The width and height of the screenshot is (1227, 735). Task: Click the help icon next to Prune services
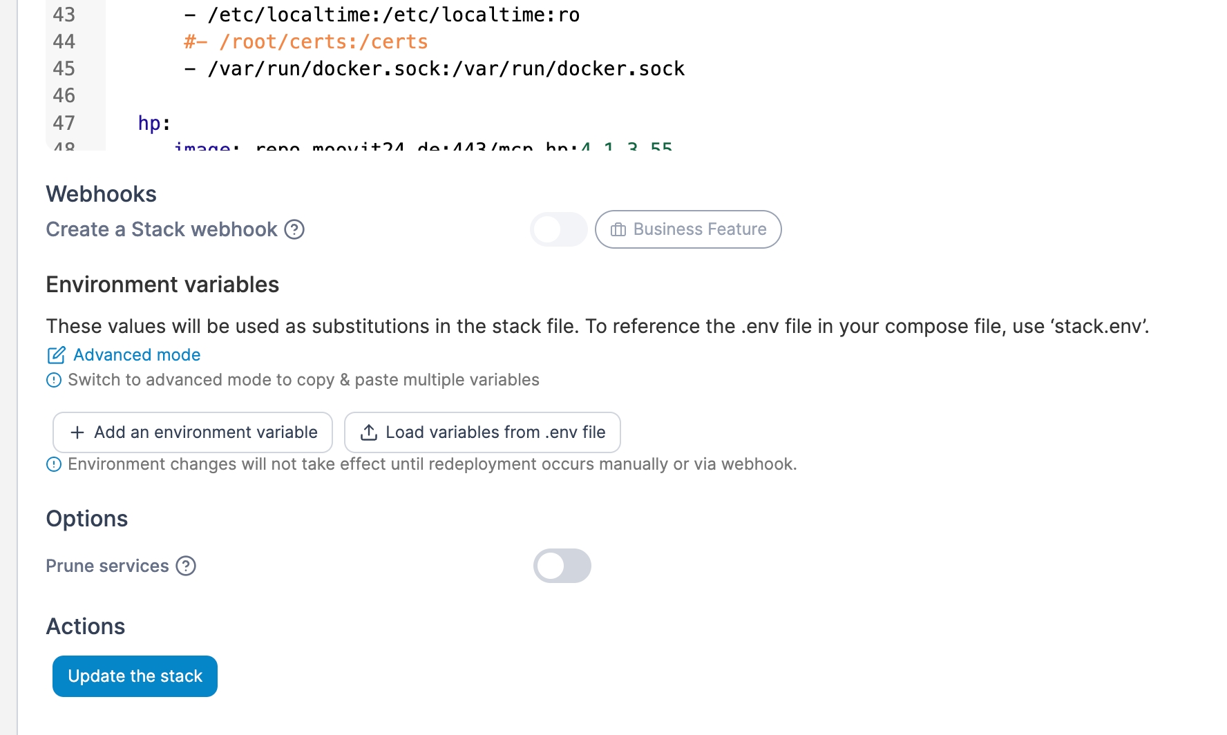186,566
